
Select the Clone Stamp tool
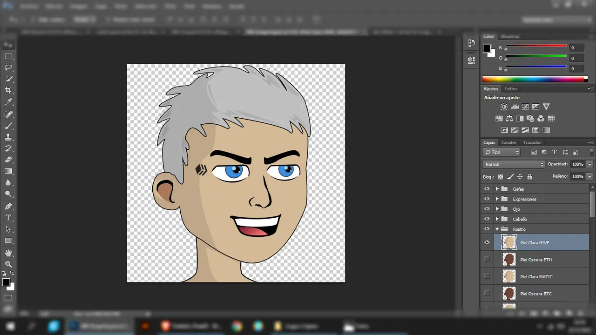click(x=8, y=137)
